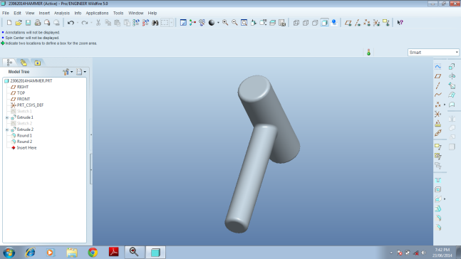Image resolution: width=461 pixels, height=259 pixels.
Task: Toggle Wireframe display mode
Action: 296,23
